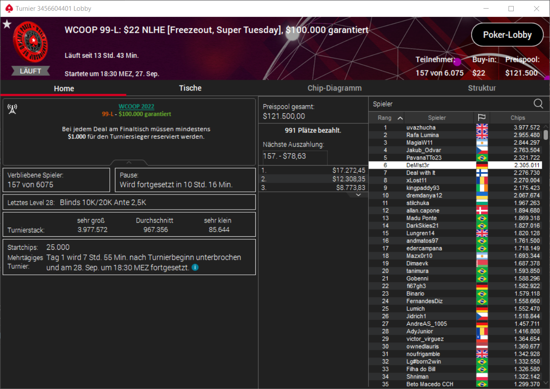Click the player list scrollbar thumb
Screen dimensions: 550x389
click(546, 135)
